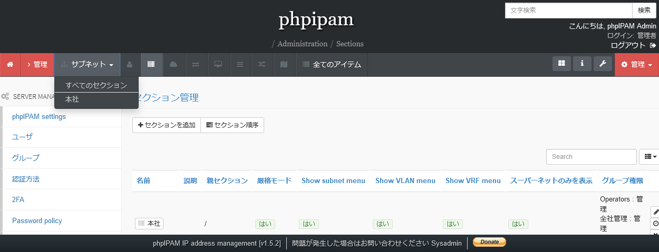This screenshot has width=659, height=252.
Task: Open the info icon button
Action: pyautogui.click(x=582, y=63)
